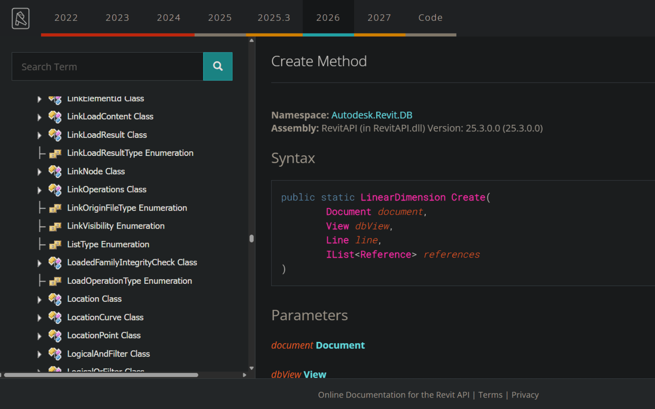The image size is (655, 409).
Task: Expand the LinkOperations Class tree node
Action: coord(39,190)
